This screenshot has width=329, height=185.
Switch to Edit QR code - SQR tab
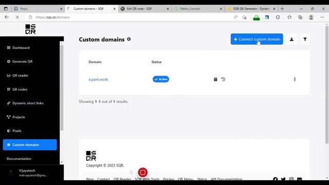[145, 9]
